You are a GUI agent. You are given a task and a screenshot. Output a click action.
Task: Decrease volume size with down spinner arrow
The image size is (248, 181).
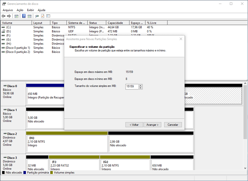[x=141, y=88]
